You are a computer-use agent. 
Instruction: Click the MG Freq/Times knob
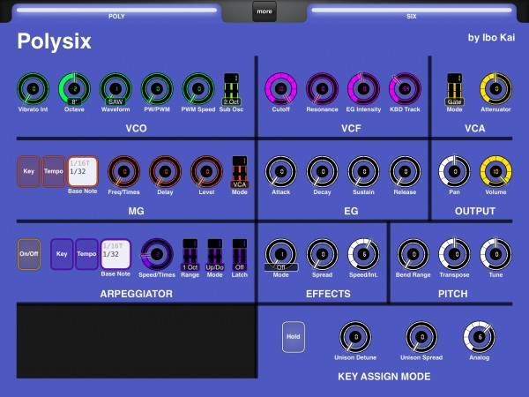[x=123, y=171]
